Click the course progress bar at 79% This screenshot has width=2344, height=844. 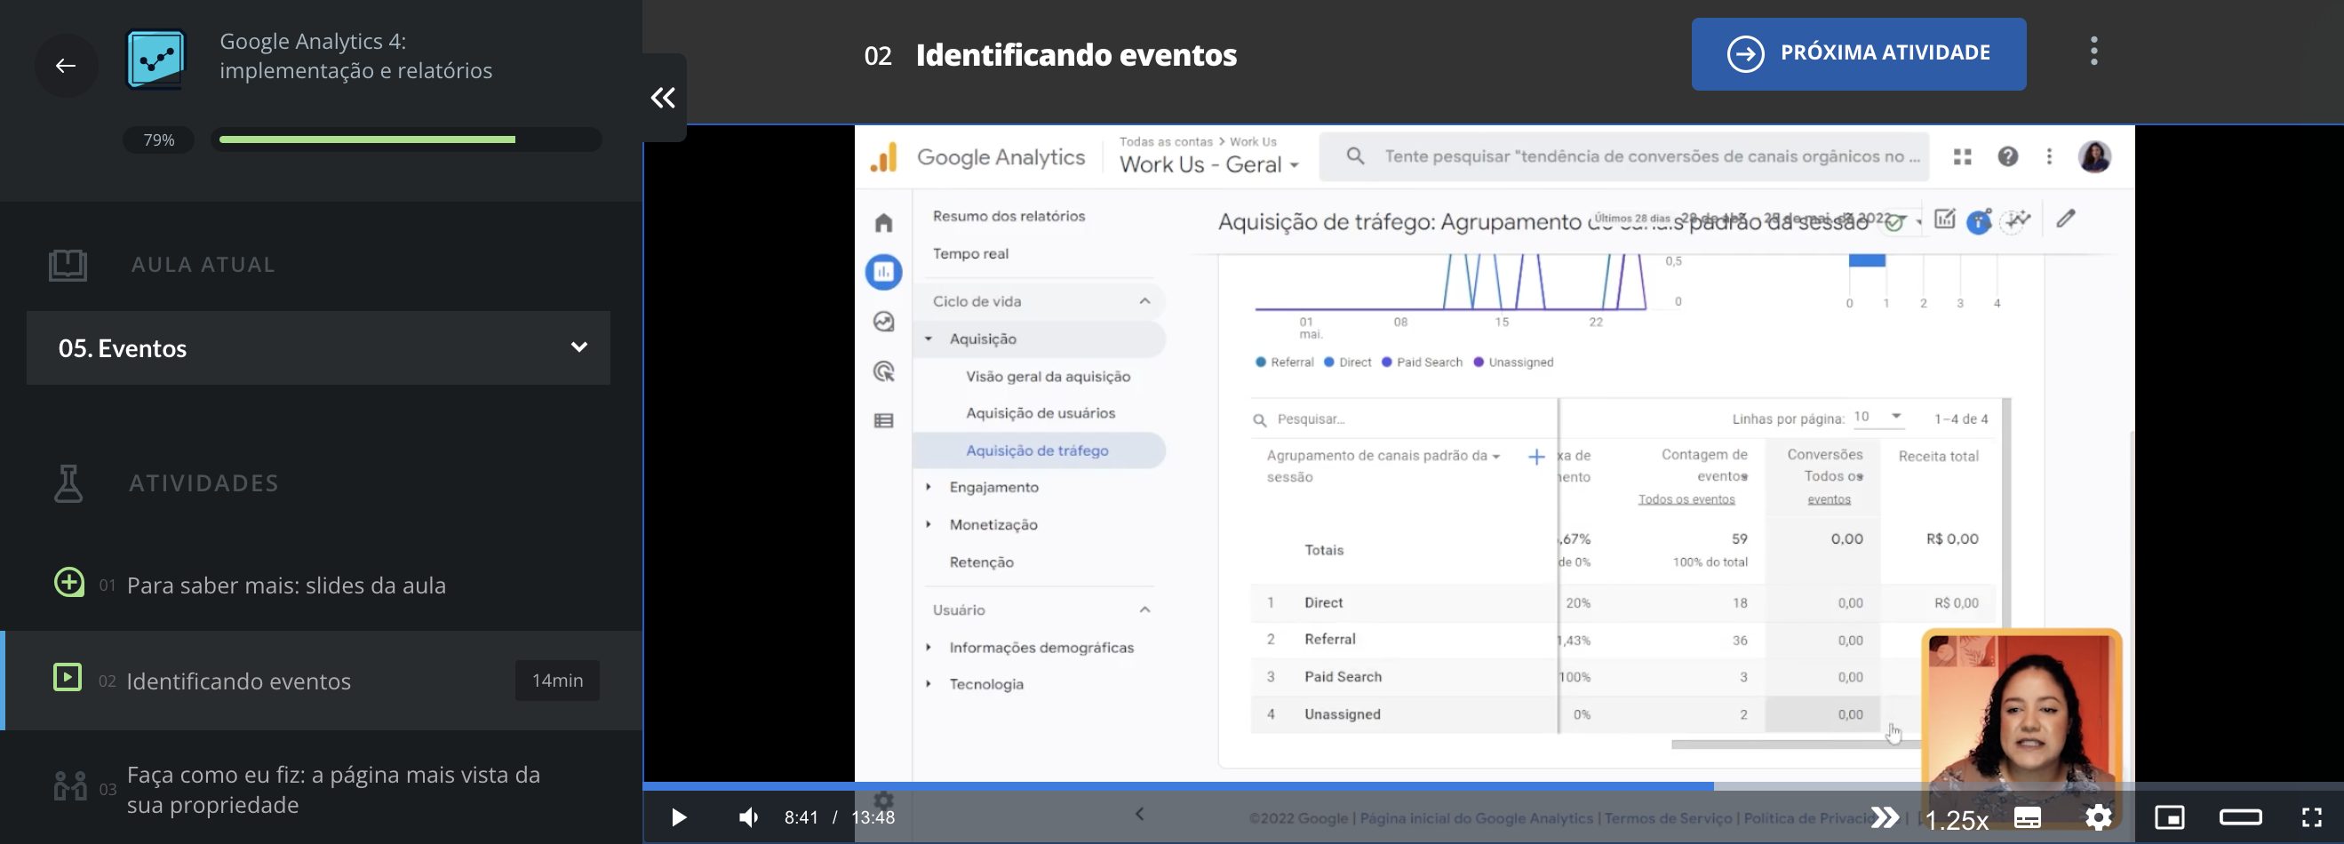click(x=406, y=139)
